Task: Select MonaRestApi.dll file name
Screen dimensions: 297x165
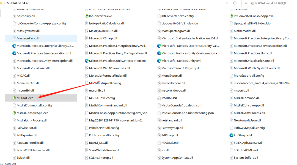Action: click(x=28, y=83)
